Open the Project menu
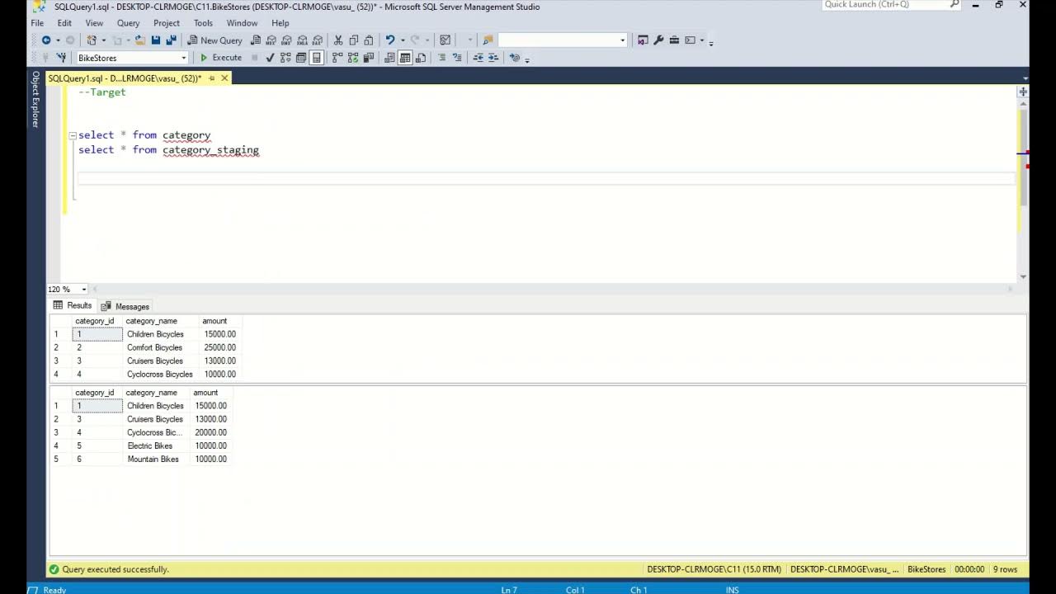1056x594 pixels. pos(166,23)
